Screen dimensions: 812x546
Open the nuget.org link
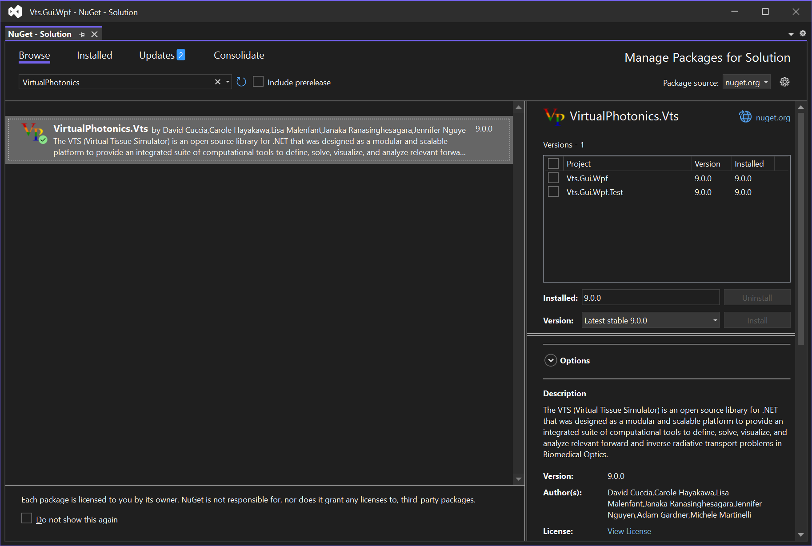pyautogui.click(x=773, y=118)
